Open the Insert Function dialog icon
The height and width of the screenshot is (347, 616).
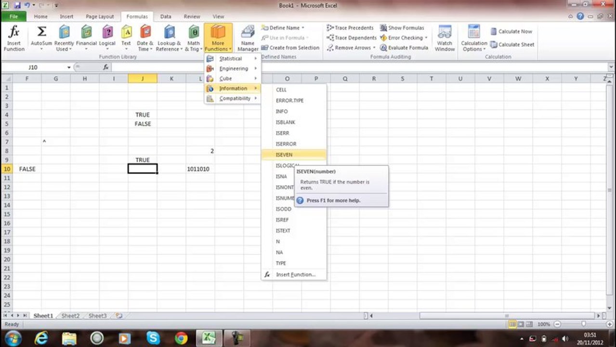point(14,39)
